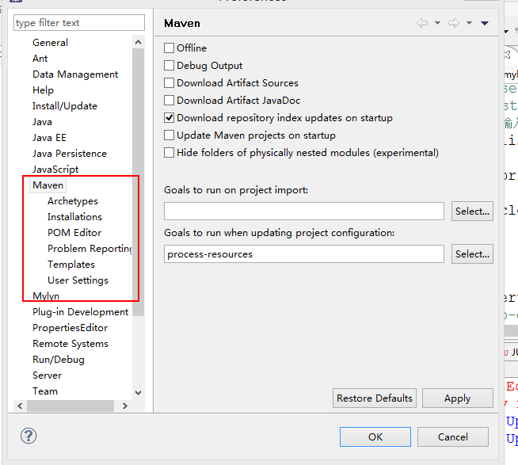Enable Download Artifact Sources option
The image size is (518, 465).
169,83
